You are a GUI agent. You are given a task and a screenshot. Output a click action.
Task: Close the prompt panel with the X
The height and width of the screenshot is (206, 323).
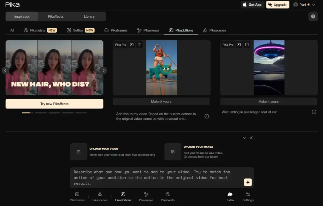(251, 138)
